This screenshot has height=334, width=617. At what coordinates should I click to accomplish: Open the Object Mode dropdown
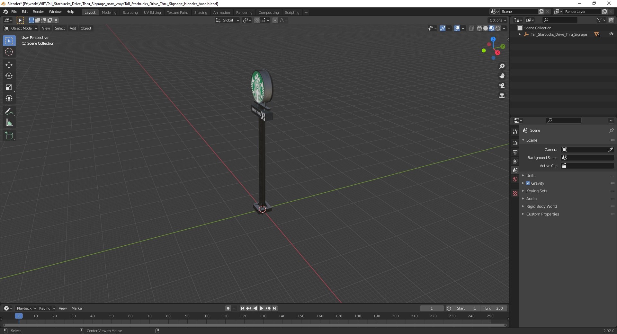coord(21,28)
